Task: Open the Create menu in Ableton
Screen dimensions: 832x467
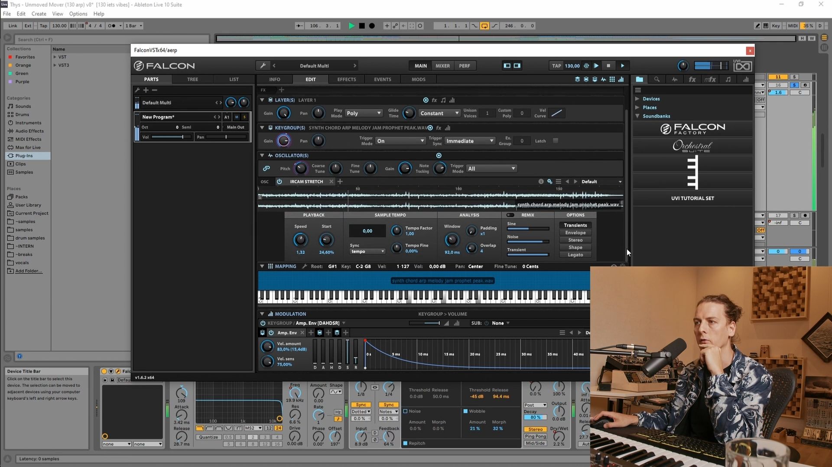Action: (39, 14)
